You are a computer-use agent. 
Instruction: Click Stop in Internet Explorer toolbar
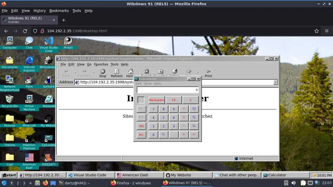tap(103, 73)
